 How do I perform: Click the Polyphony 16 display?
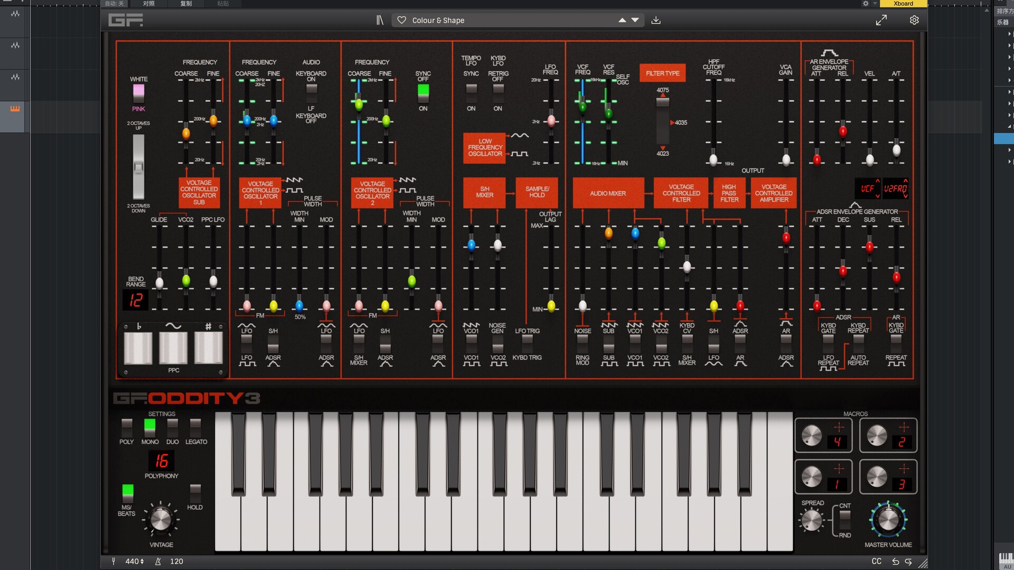(x=161, y=461)
